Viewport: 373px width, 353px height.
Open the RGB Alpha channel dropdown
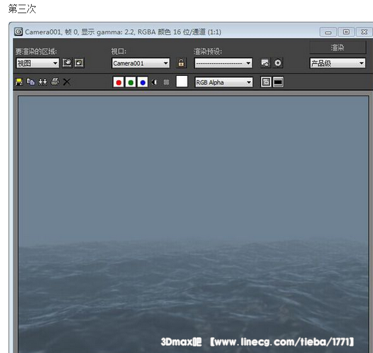pyautogui.click(x=224, y=82)
